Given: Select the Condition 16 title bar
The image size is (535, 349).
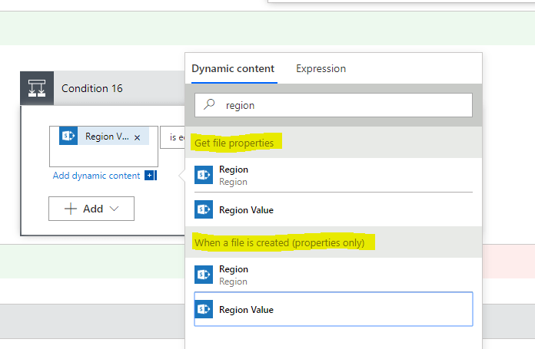Looking at the screenshot, I should (x=115, y=88).
